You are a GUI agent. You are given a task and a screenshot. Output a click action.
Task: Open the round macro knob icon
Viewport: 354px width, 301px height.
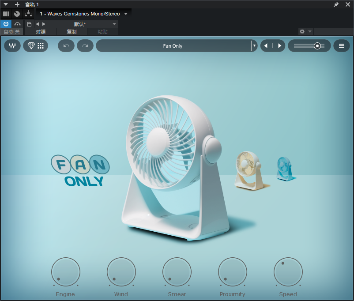pos(17,14)
